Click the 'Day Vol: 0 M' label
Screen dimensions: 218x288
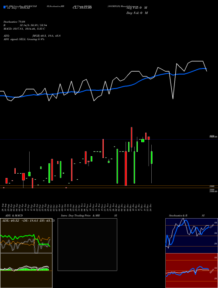pyautogui.click(x=137, y=13)
